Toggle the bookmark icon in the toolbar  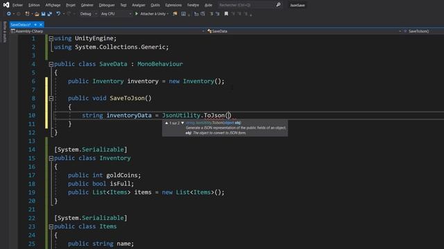(226, 14)
